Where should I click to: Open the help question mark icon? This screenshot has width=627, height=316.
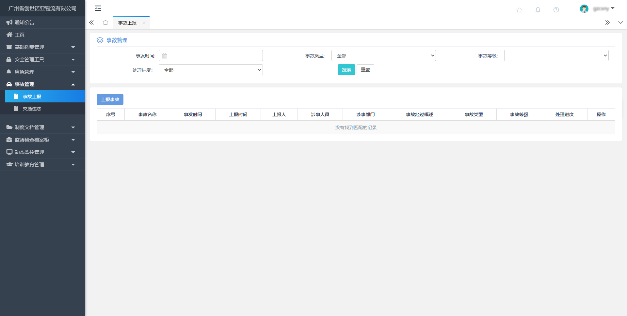tap(556, 10)
